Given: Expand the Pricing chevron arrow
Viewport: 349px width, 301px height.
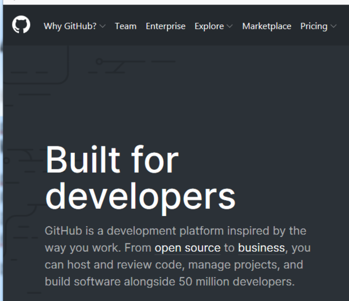Looking at the screenshot, I should pos(334,26).
